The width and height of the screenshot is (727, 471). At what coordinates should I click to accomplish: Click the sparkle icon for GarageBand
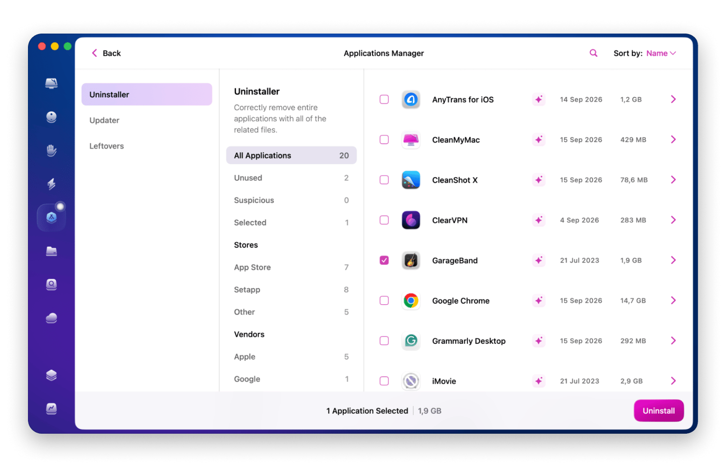click(539, 260)
